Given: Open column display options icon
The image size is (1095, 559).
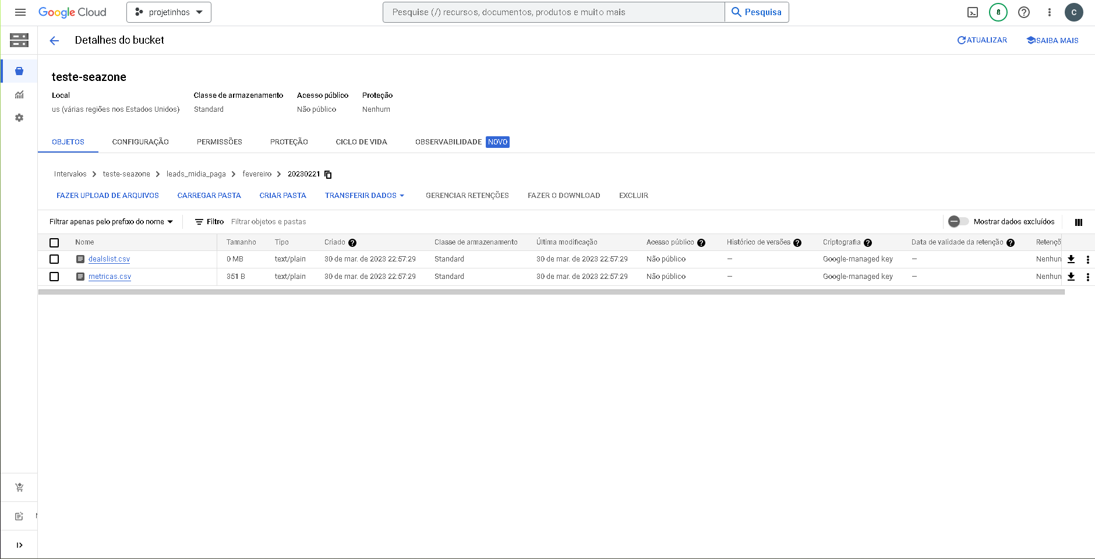Looking at the screenshot, I should pyautogui.click(x=1079, y=222).
